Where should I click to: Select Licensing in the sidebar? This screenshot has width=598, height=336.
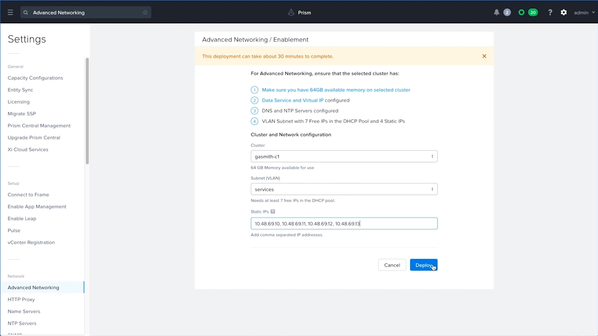(19, 102)
